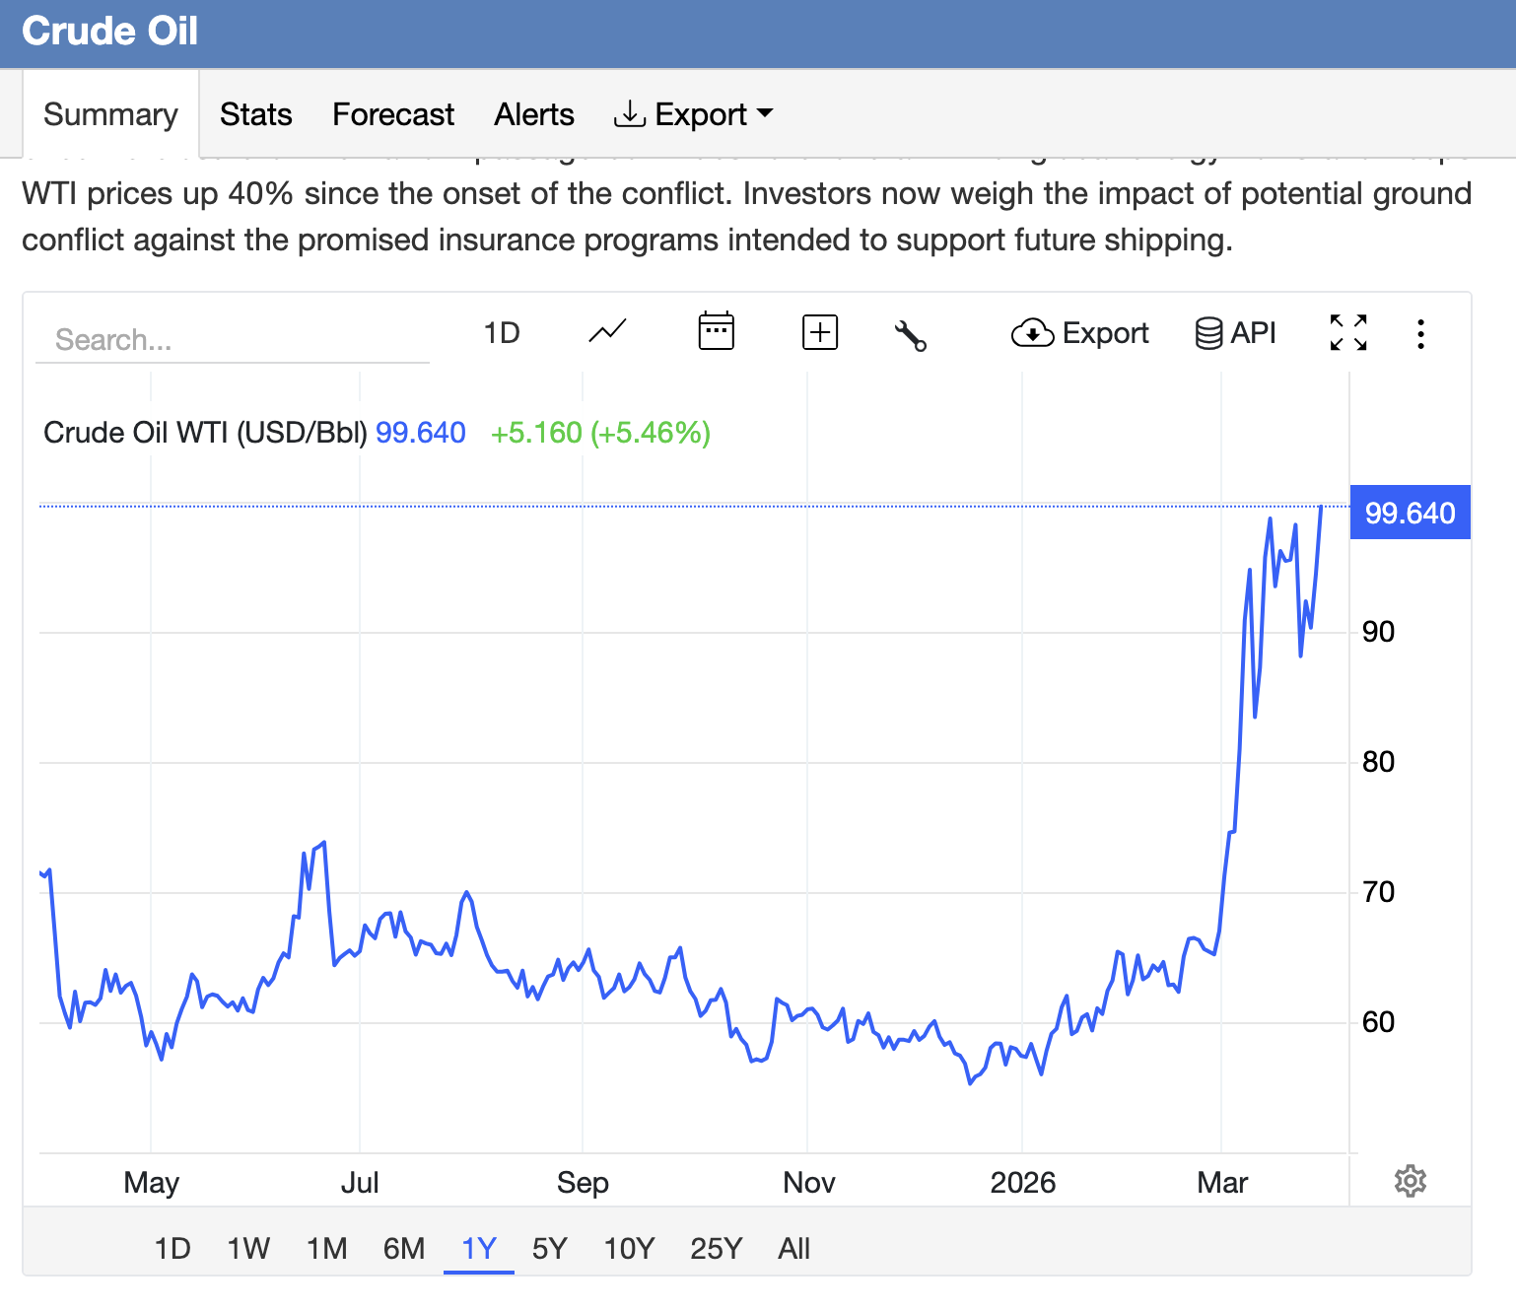Open the Alerts tab
The width and height of the screenshot is (1516, 1311).
click(534, 114)
